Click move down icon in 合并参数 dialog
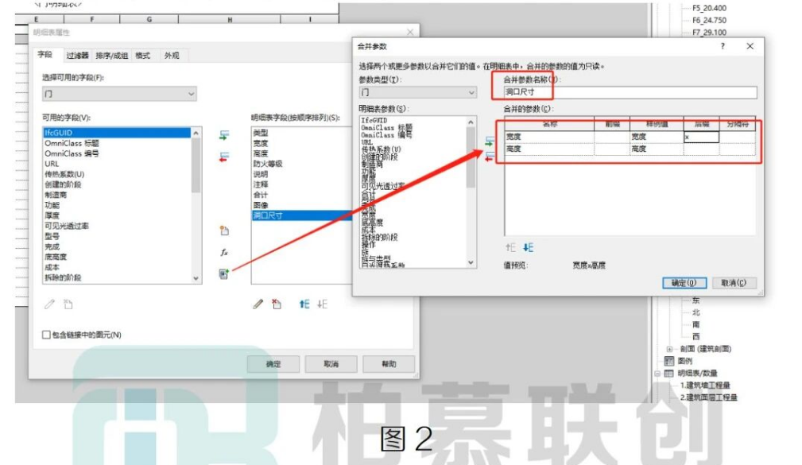The image size is (802, 465). coord(529,247)
